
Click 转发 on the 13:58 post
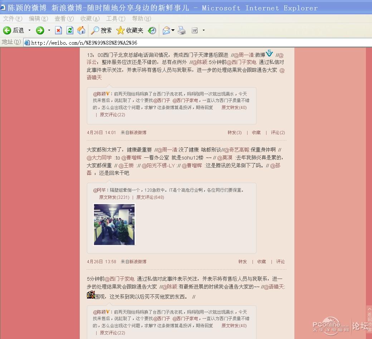tap(243, 262)
